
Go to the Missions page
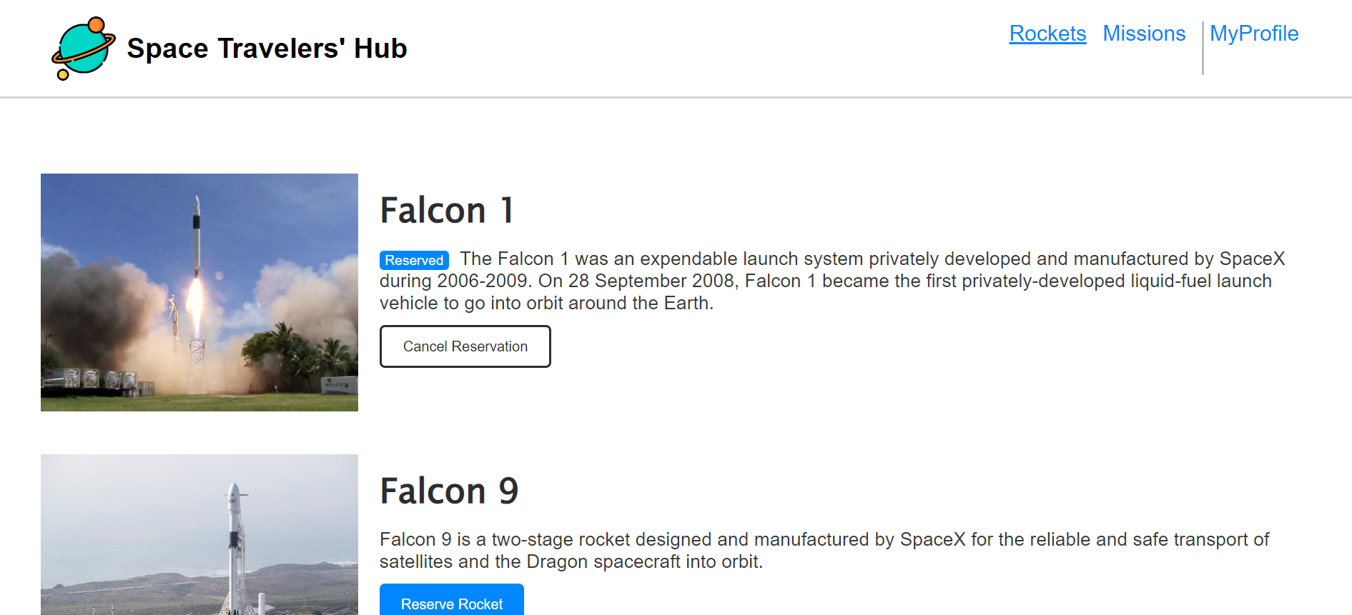coord(1144,34)
